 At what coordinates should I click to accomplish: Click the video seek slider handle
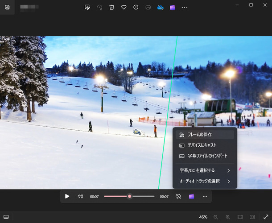[x=130, y=196]
